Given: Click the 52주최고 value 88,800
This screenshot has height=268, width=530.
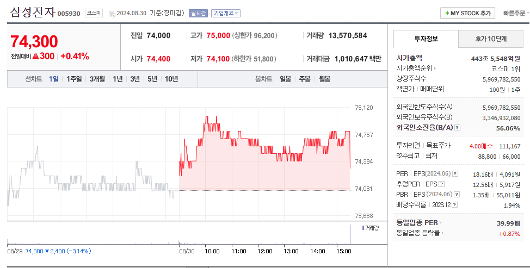Looking at the screenshot, I should (x=487, y=157).
